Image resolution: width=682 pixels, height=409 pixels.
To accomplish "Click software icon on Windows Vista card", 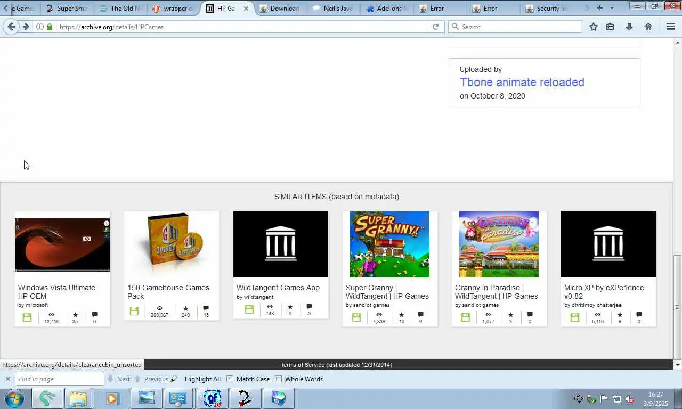I will (27, 317).
